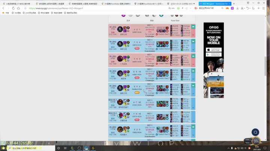Click champion portrait in 0/5/2 match

pyautogui.click(x=120, y=59)
